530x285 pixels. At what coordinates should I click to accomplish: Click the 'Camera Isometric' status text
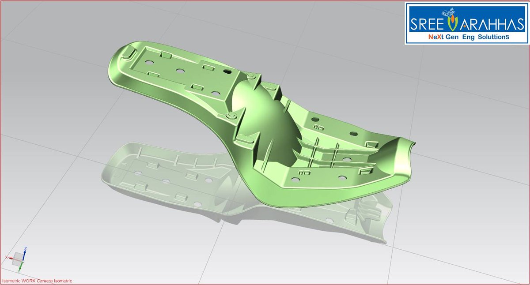point(54,281)
